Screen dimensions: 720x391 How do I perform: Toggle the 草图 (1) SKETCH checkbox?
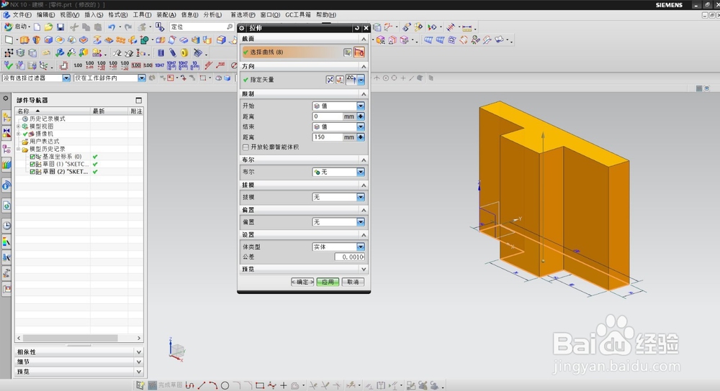click(32, 164)
